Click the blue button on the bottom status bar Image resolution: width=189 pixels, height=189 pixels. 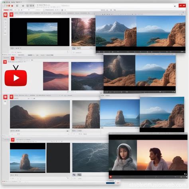(x=110, y=183)
